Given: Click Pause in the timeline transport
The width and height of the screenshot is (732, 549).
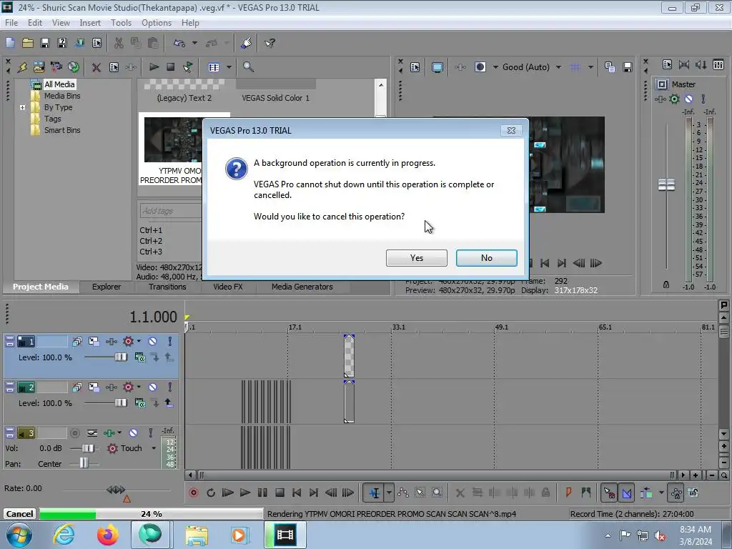Looking at the screenshot, I should pyautogui.click(x=262, y=493).
